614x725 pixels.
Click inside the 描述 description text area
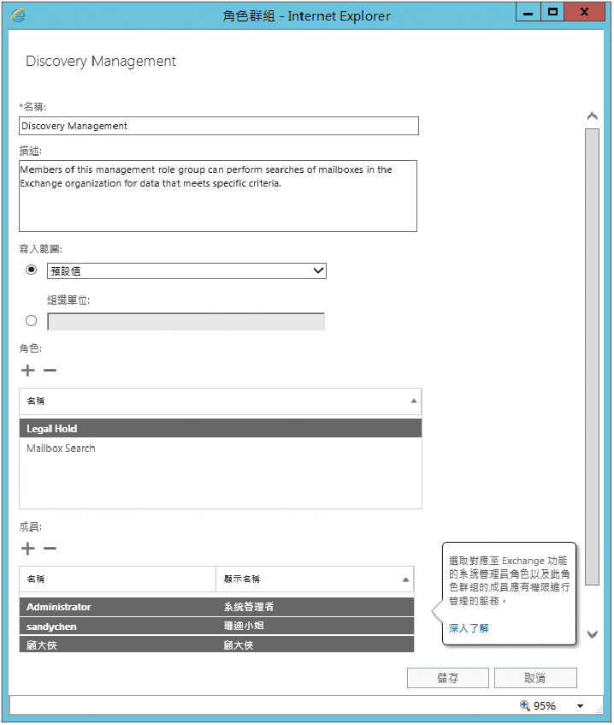point(217,196)
